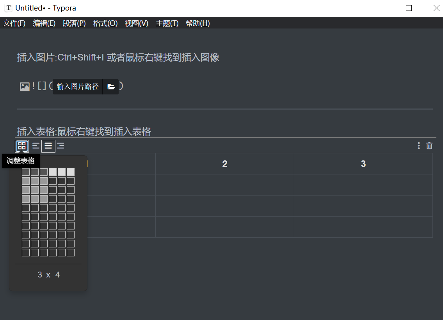Open the 段落(P) menu
Viewport: 443px width, 320px height.
[x=74, y=23]
